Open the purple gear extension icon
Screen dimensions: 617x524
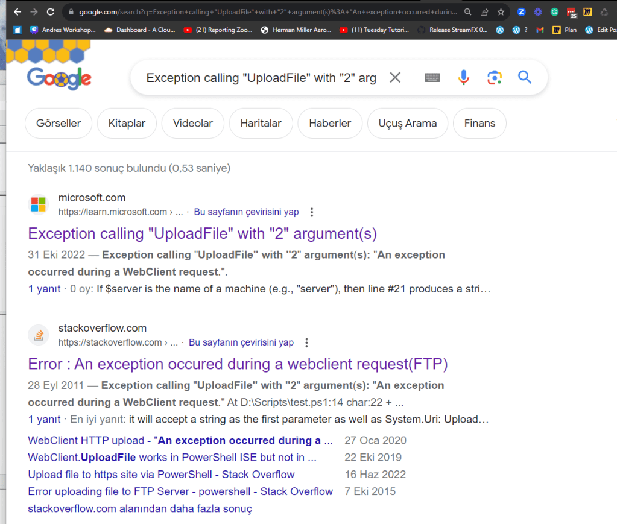point(538,12)
